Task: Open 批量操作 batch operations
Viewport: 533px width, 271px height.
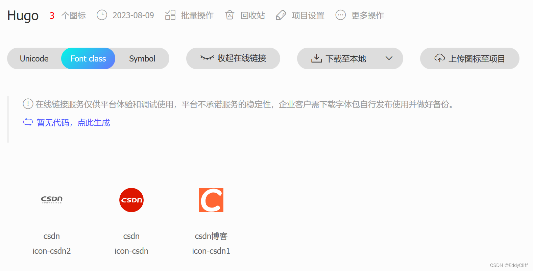Action: tap(197, 16)
